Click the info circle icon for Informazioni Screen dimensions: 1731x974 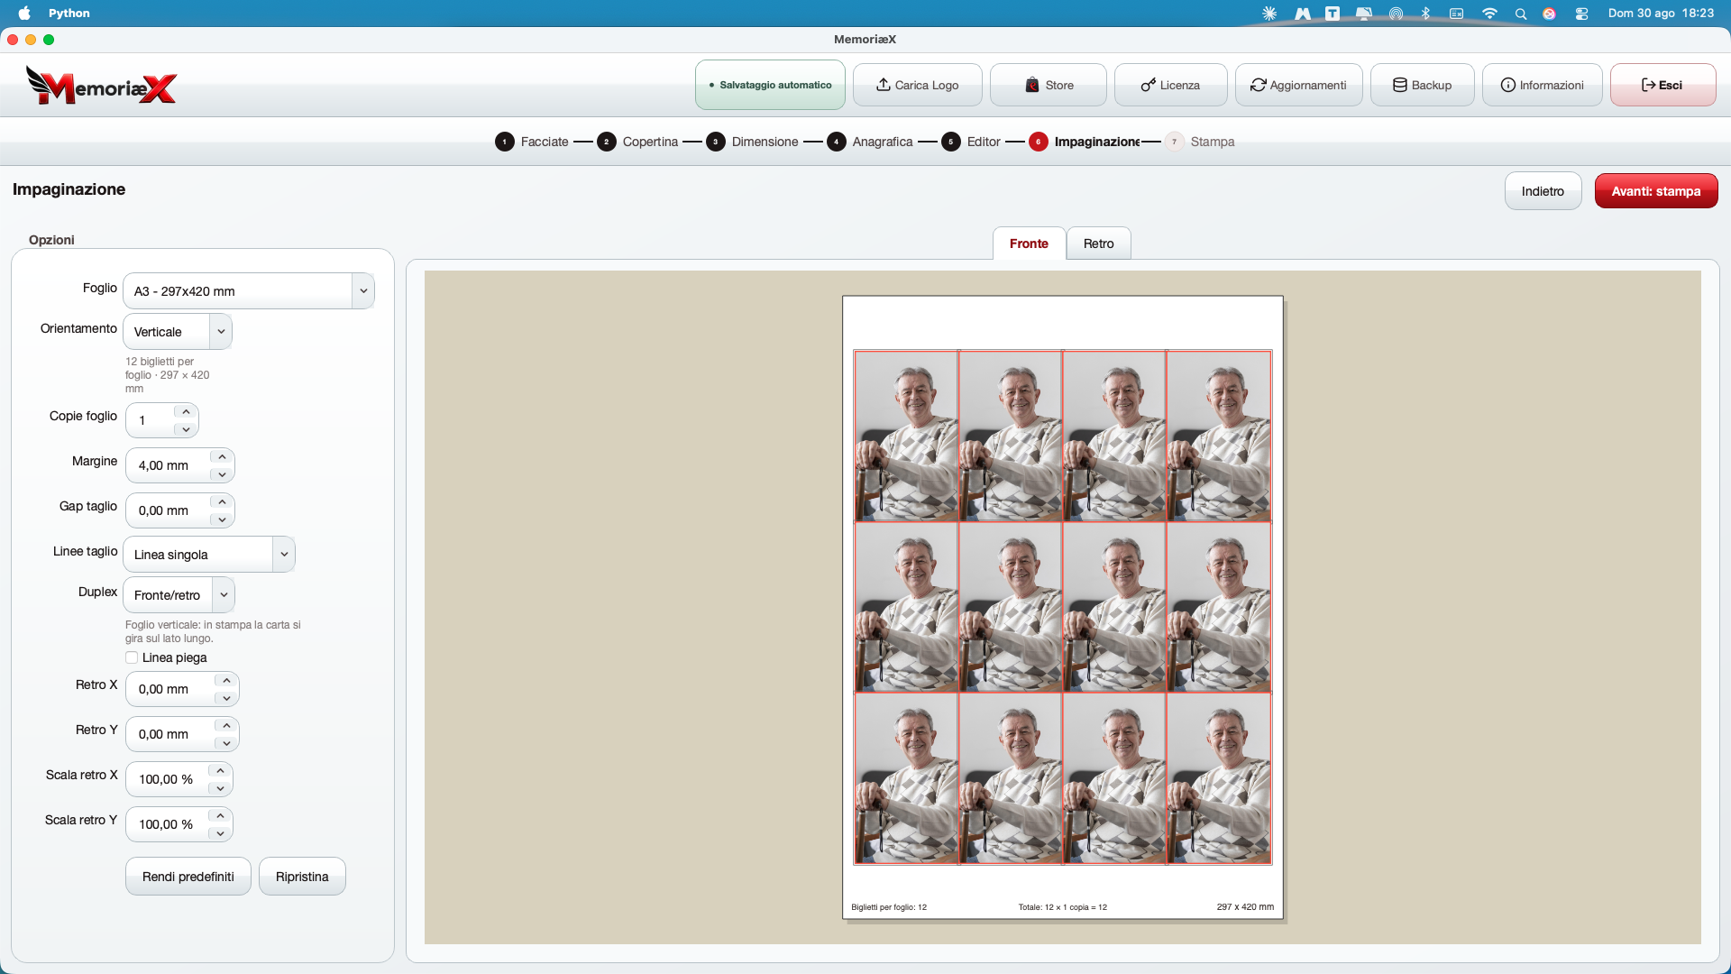click(1507, 85)
